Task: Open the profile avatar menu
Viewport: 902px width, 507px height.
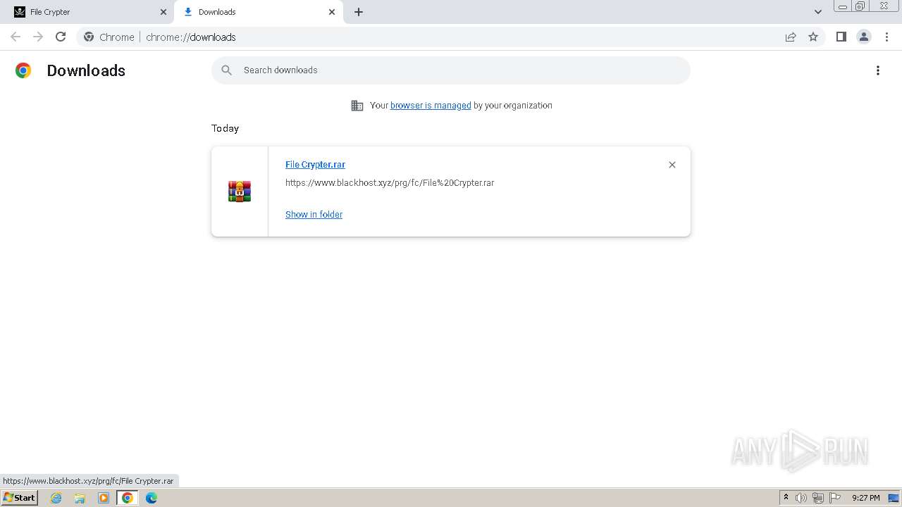Action: pyautogui.click(x=864, y=37)
